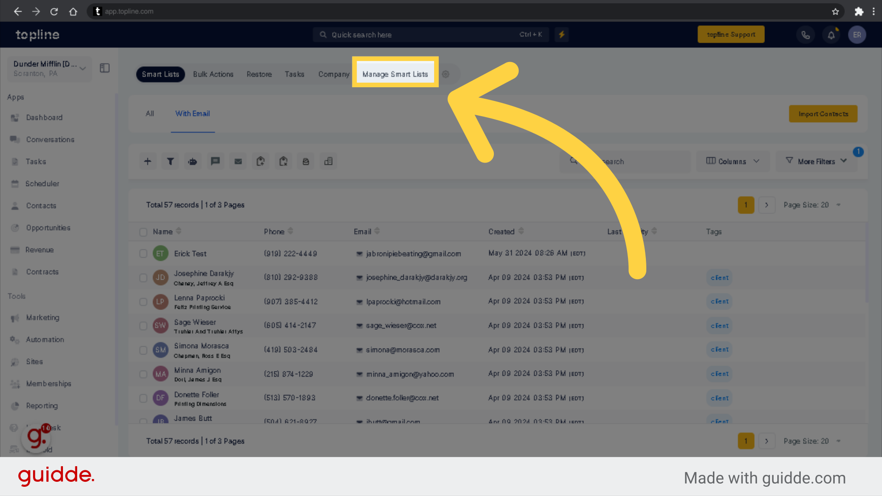Open the Smart Lists tab
The image size is (882, 496).
[x=160, y=74]
